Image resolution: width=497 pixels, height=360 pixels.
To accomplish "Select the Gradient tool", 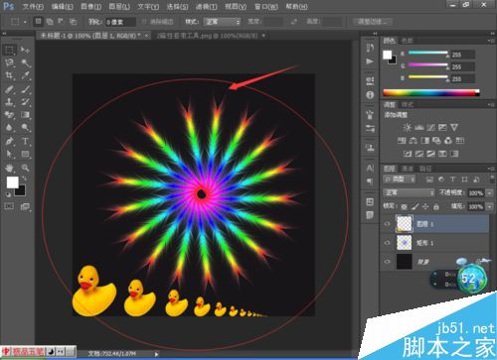I will click(25, 115).
